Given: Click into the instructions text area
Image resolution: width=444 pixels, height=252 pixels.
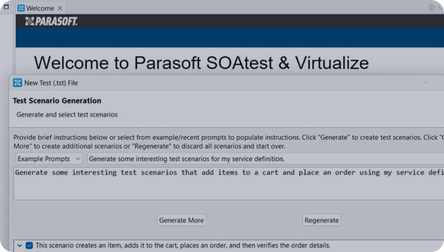Looking at the screenshot, I should pos(229,184).
